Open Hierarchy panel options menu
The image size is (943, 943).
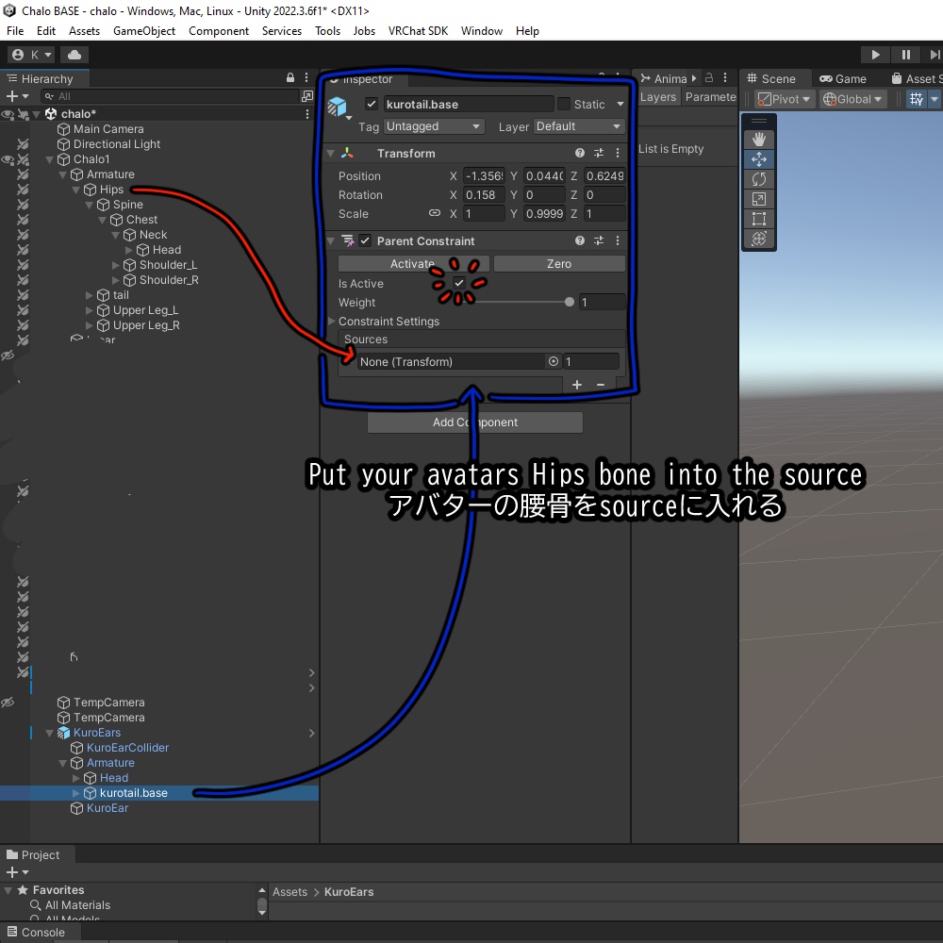point(306,77)
